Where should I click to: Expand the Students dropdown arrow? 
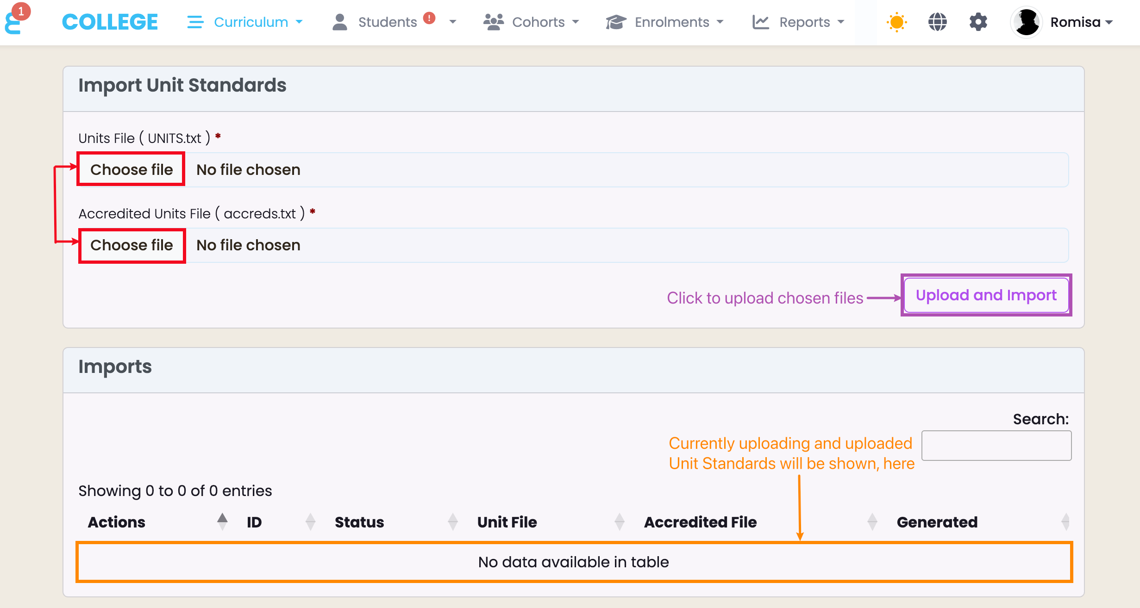click(x=453, y=22)
